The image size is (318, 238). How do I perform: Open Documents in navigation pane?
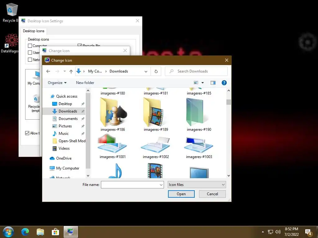tap(65, 119)
